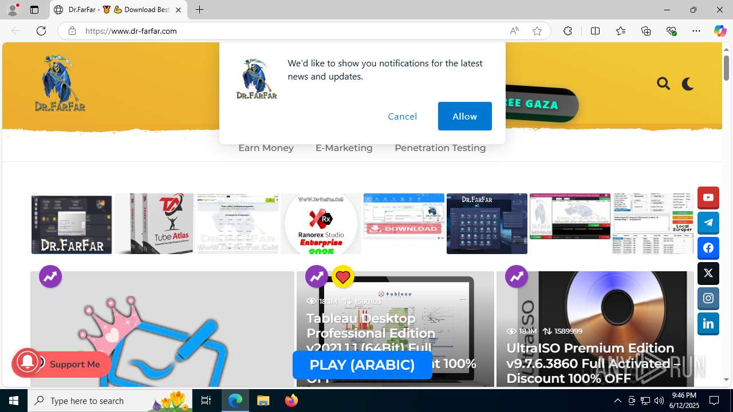Image resolution: width=733 pixels, height=412 pixels.
Task: Click the page vertical scrollbar thumb
Action: 726,69
